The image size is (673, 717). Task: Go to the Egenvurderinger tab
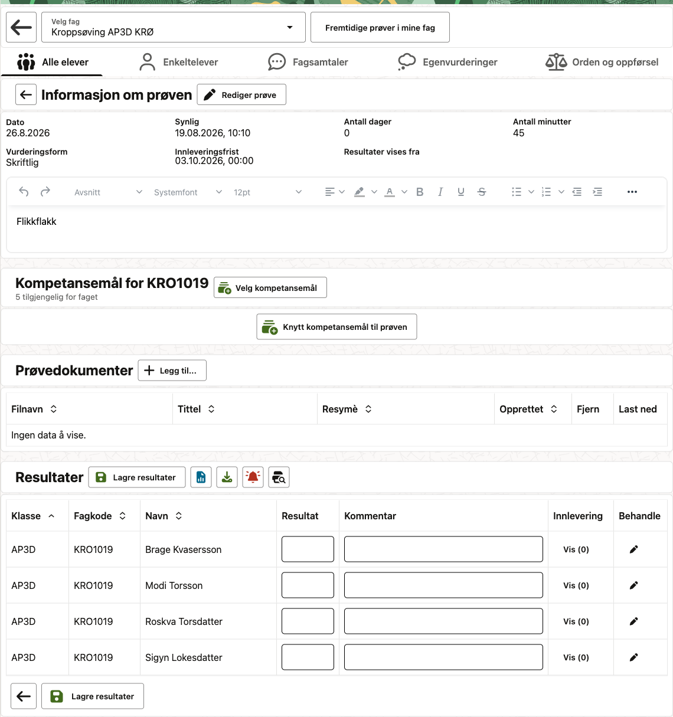[447, 62]
